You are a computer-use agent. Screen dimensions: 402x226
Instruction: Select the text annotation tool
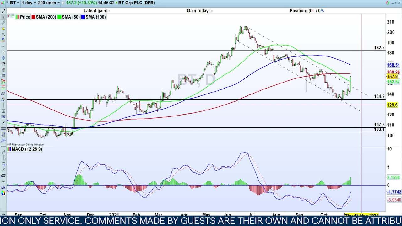click(3, 111)
